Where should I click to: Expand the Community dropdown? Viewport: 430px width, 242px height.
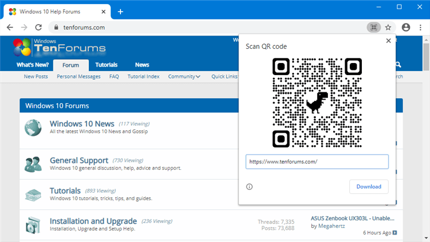point(184,76)
